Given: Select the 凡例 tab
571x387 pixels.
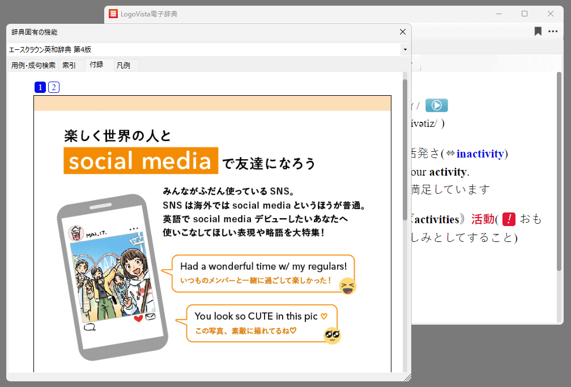Looking at the screenshot, I should [x=123, y=65].
